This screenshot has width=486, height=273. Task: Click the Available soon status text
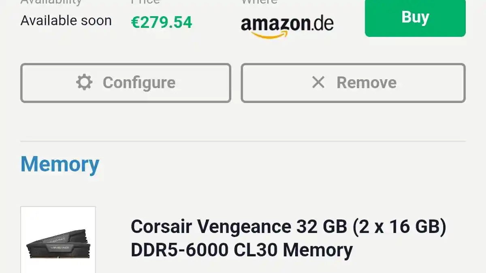click(x=66, y=21)
